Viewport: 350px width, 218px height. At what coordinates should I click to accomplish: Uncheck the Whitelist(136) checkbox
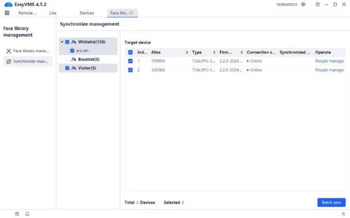67,42
